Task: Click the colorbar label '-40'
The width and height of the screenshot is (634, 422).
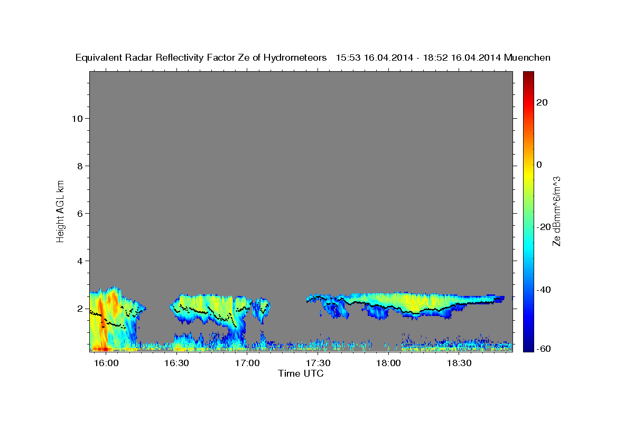Action: point(544,289)
